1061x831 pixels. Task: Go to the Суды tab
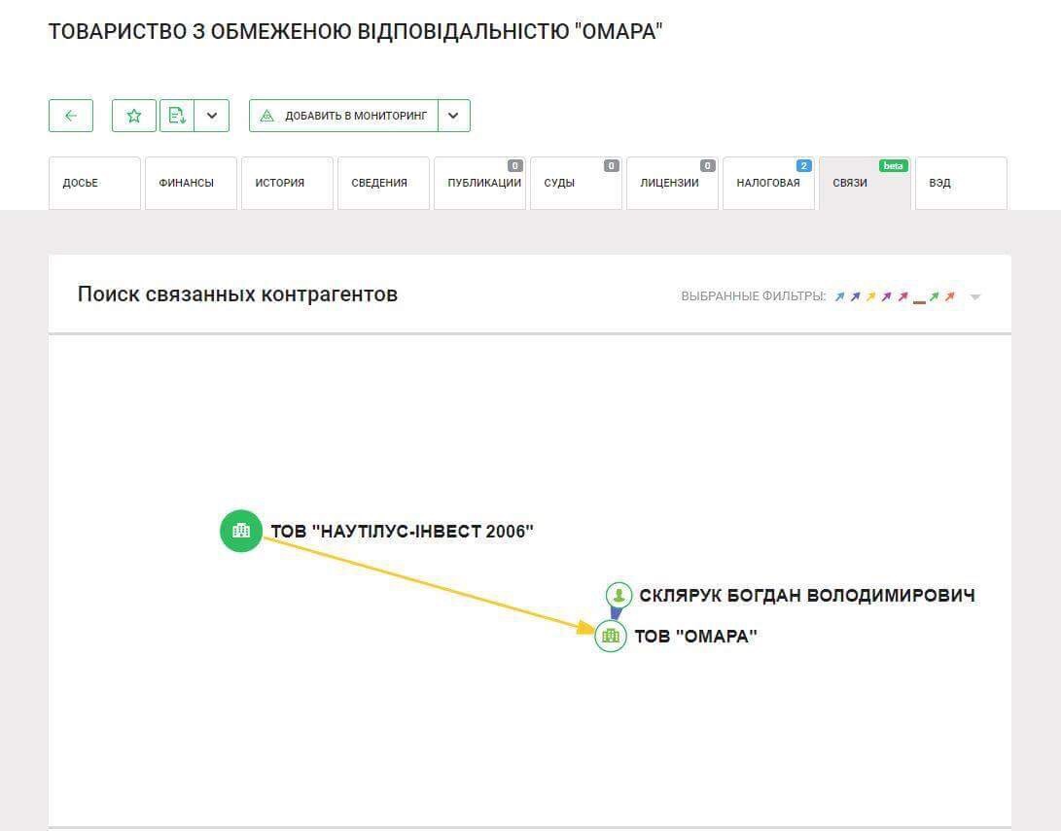pyautogui.click(x=575, y=183)
